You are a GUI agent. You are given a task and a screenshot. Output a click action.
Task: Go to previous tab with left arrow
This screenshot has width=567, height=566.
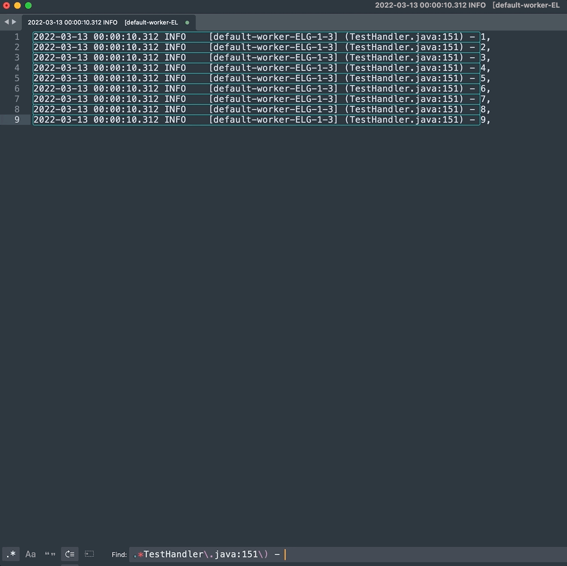pos(6,22)
